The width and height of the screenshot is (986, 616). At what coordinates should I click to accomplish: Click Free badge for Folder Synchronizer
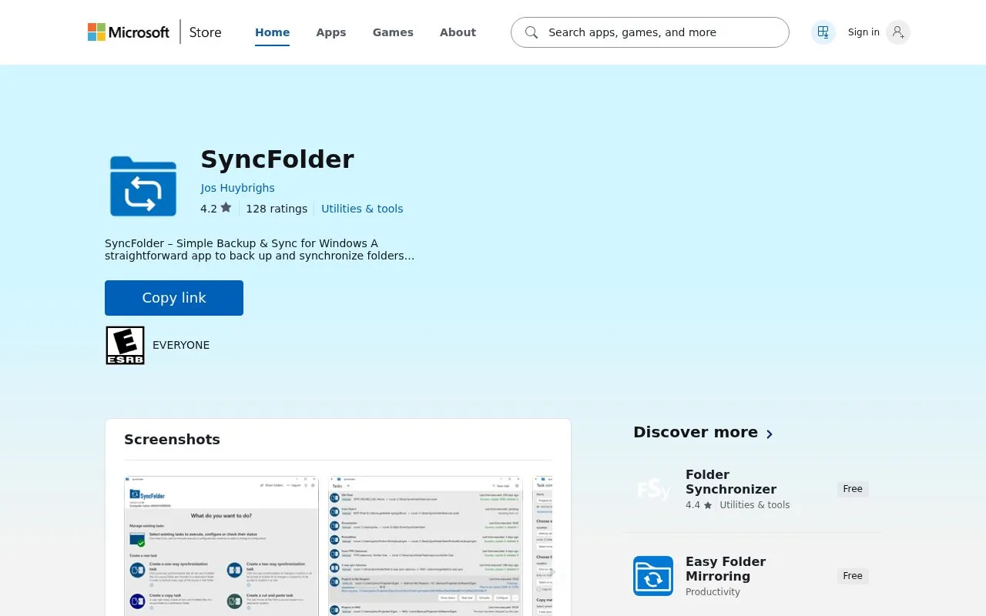point(853,489)
